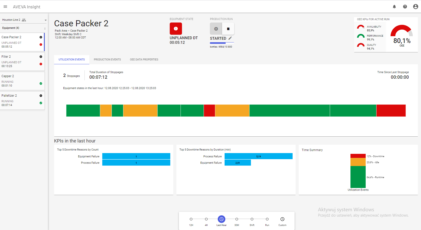Expand the Houston Line 2 dropdown
This screenshot has height=230, width=421.
[x=45, y=20]
